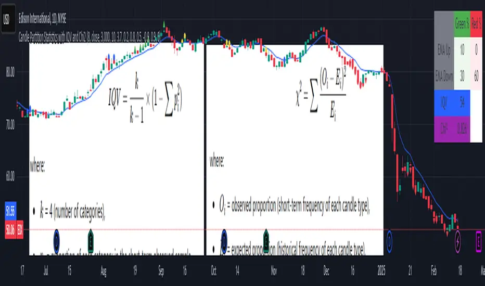The width and height of the screenshot is (485, 286).
Task: Click the red 50.06 EIX price label
Action: [x=14, y=229]
